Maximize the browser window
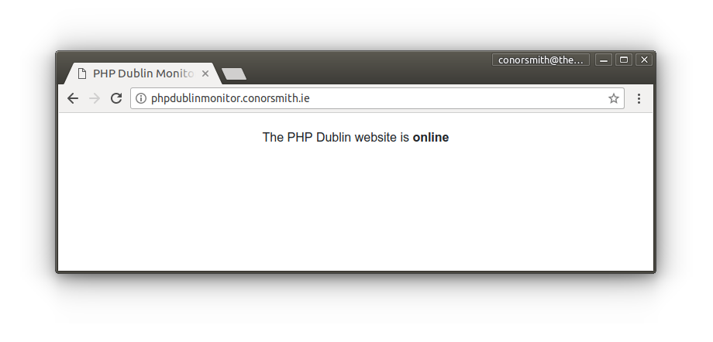 coord(624,60)
